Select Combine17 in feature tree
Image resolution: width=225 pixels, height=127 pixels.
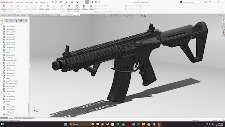pos(9,89)
